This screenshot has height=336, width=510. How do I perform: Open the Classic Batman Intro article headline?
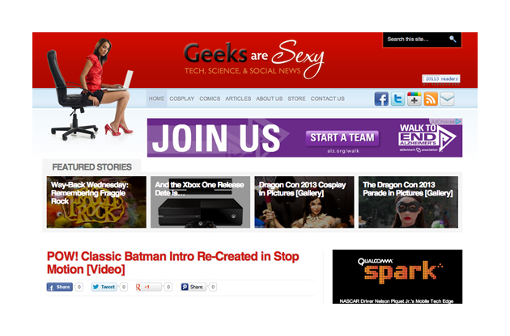[x=172, y=263]
